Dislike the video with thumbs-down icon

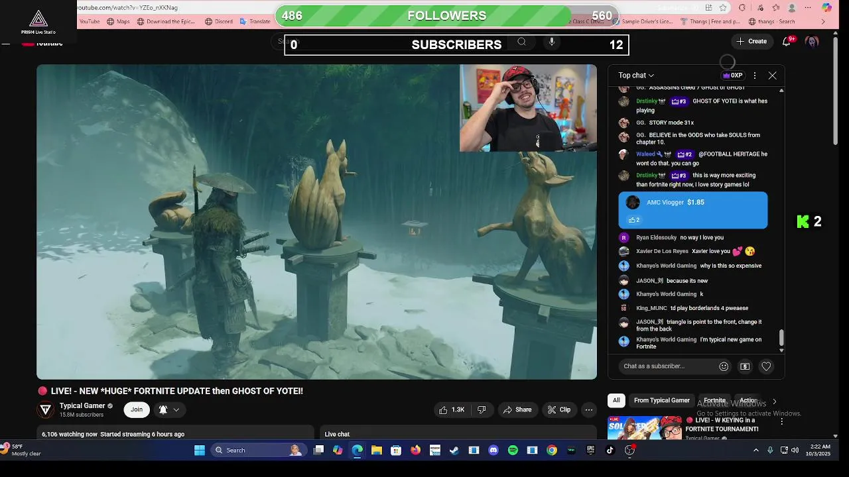482,410
